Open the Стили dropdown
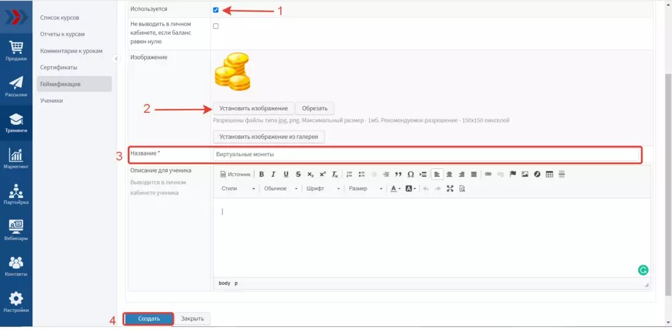This screenshot has width=672, height=330. [x=238, y=189]
